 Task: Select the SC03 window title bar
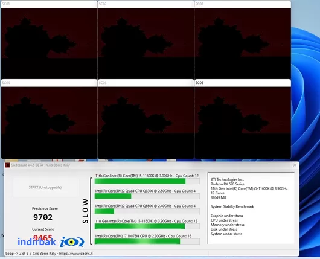coord(243,4)
